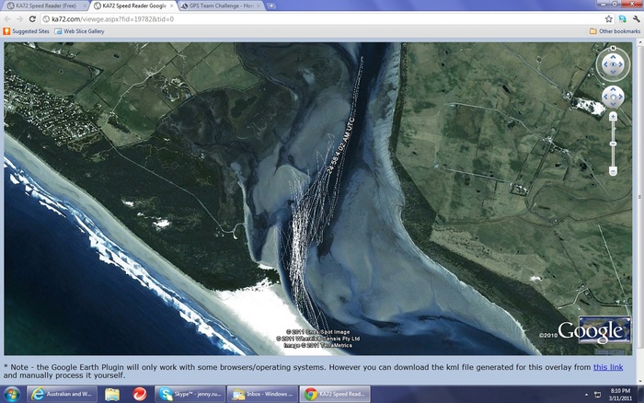Open Suggested Sites bookmark
644x403 pixels.
click(x=28, y=30)
